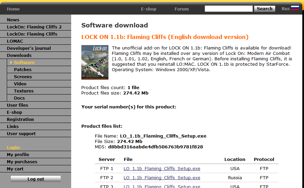
Task: Click the Product files count 1 file text
Action: (x=110, y=88)
